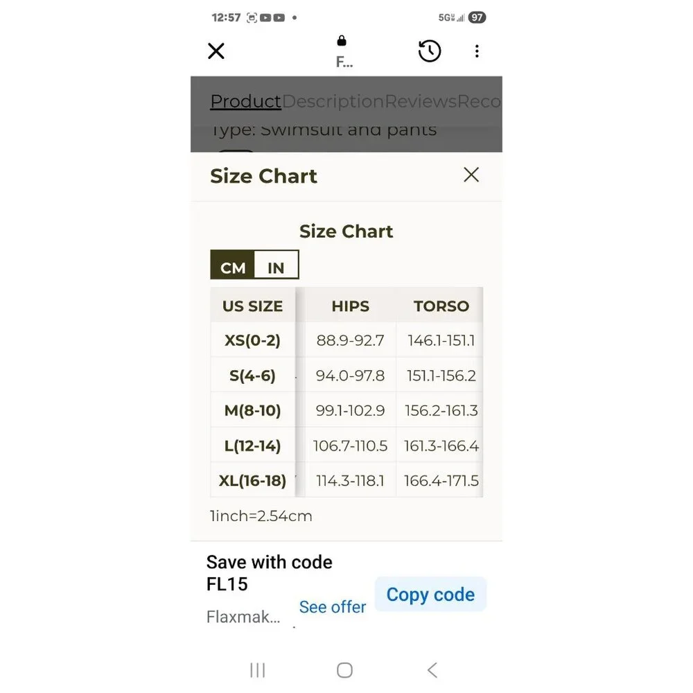Close the in-app browser with X
The image size is (693, 693).
216,51
